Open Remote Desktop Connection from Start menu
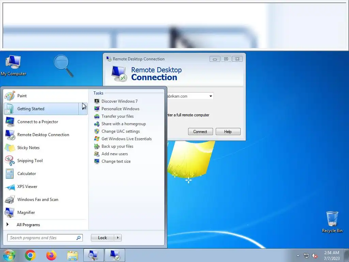Screen dimensions: 349x262 click(x=46, y=134)
